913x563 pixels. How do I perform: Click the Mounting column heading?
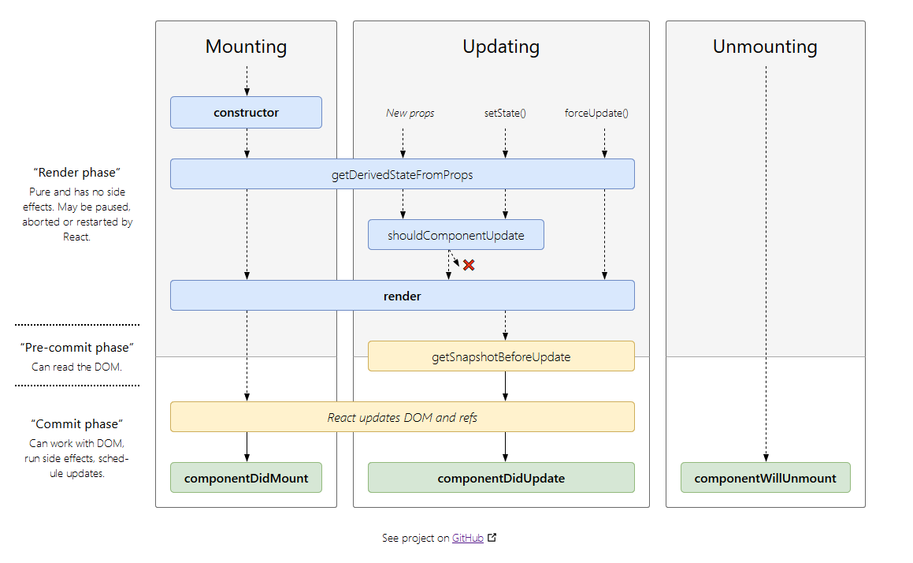point(246,47)
